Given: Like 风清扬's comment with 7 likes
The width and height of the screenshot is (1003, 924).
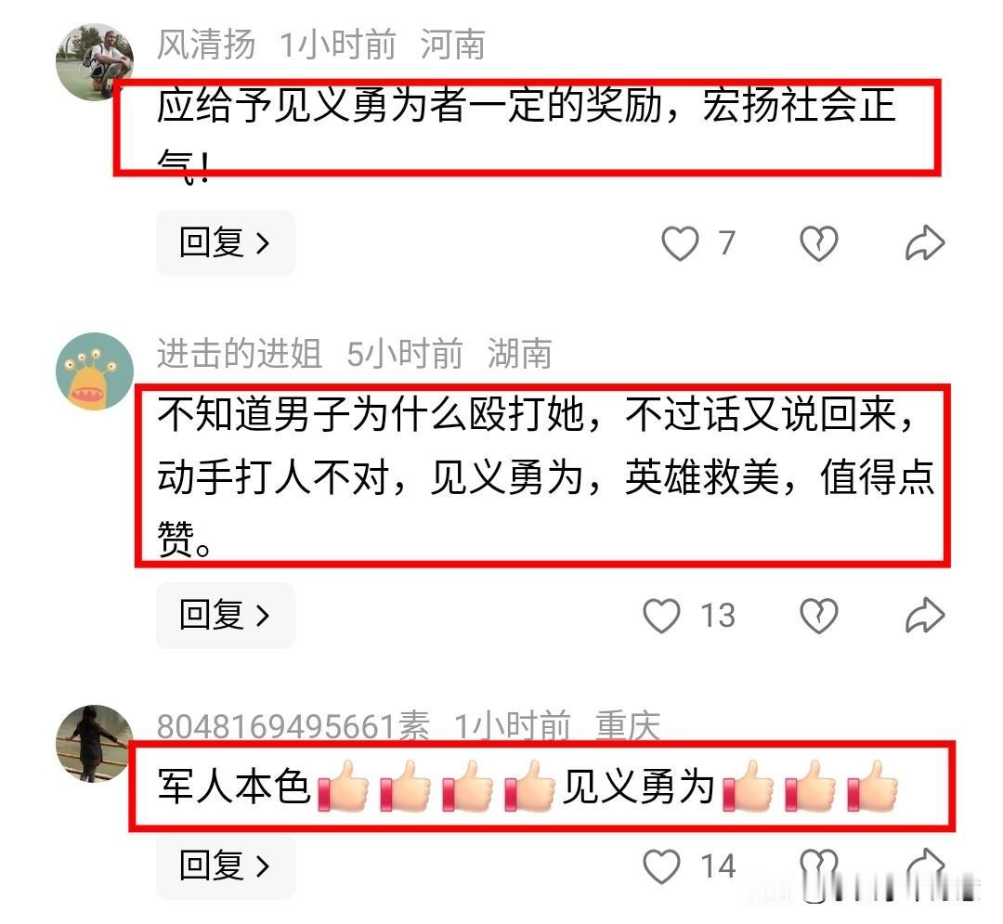Looking at the screenshot, I should coord(679,243).
